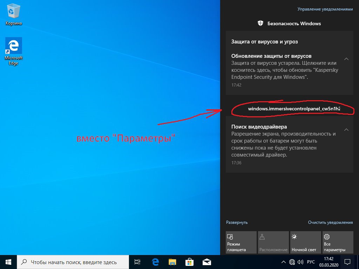Open the Управление уведомлениями link
The image size is (359, 269).
click(x=325, y=9)
